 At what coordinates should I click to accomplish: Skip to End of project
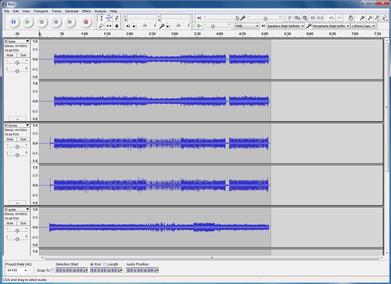(70, 22)
